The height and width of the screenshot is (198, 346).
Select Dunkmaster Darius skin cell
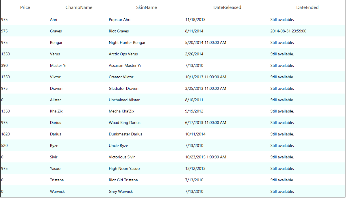coord(126,134)
